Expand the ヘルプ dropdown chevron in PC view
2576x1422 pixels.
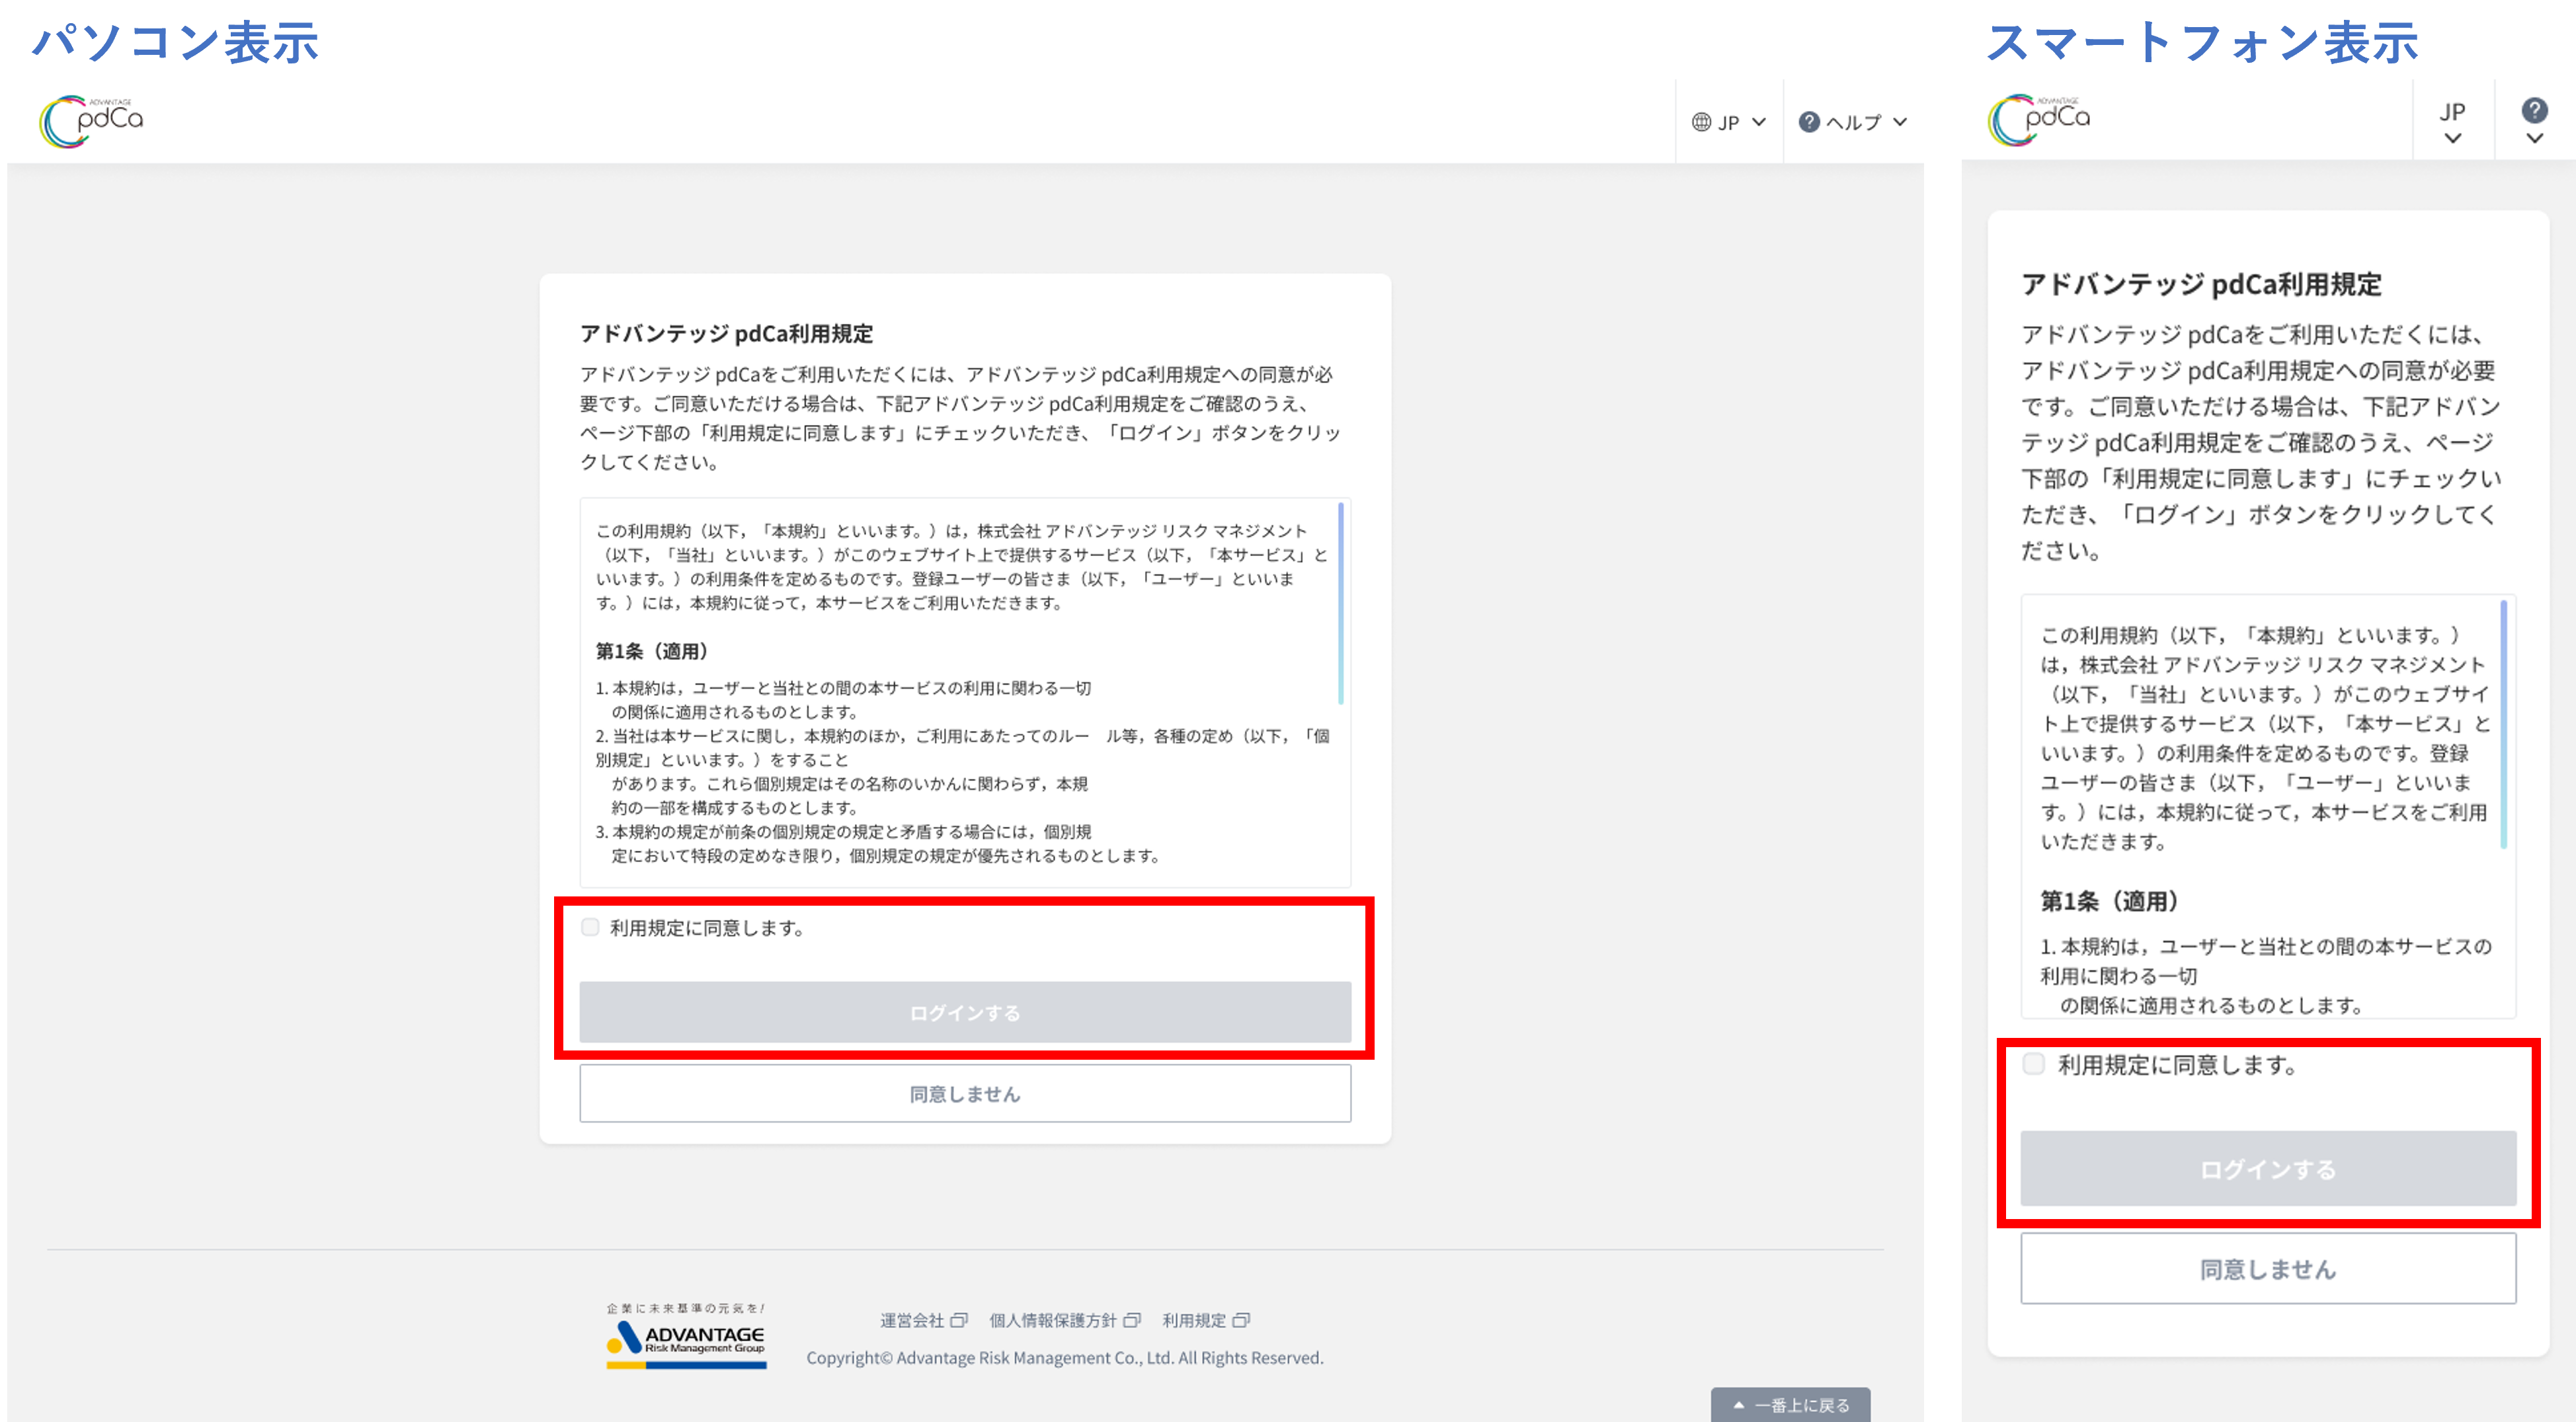coord(1900,122)
